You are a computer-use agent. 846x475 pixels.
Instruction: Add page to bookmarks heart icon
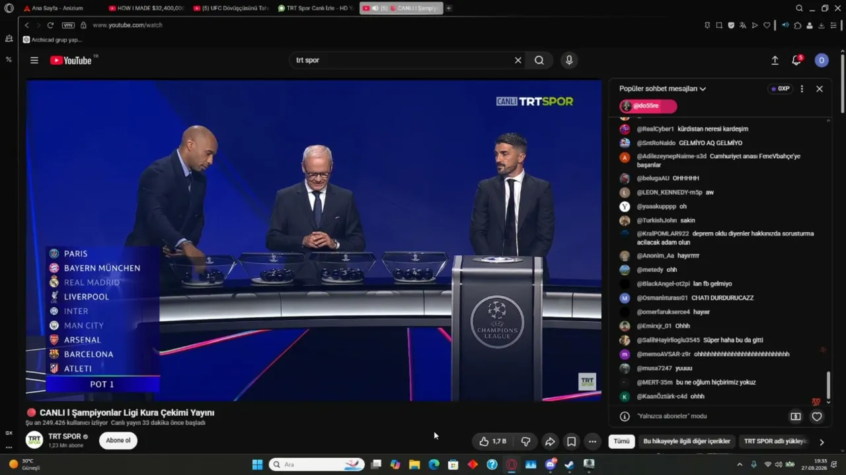tap(767, 25)
